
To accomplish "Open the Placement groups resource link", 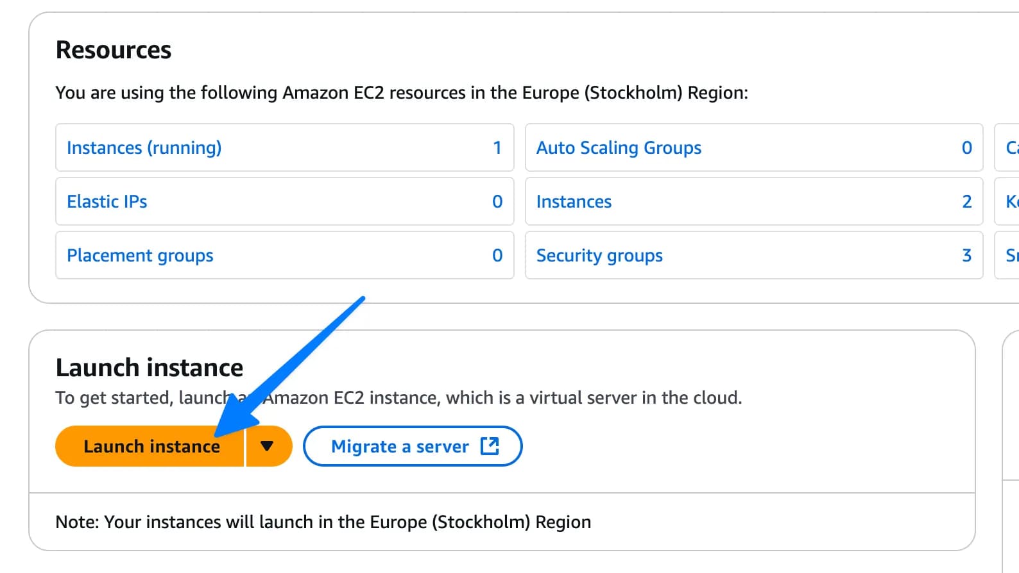I will point(140,255).
